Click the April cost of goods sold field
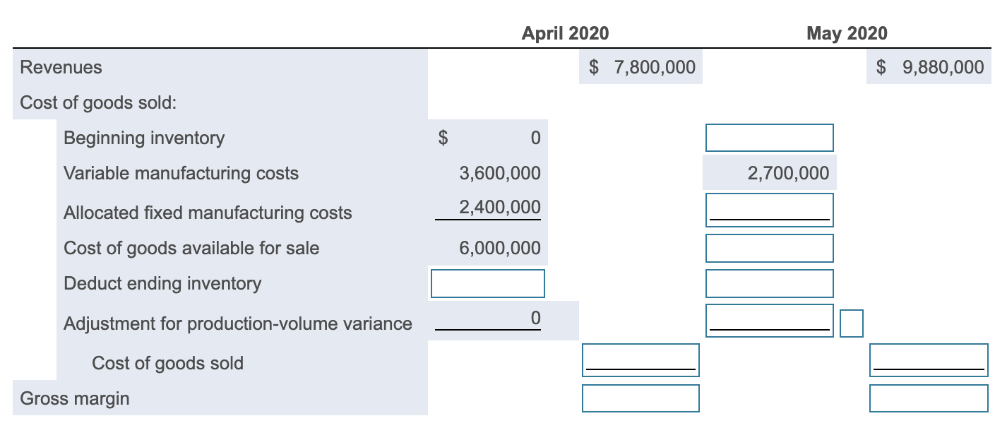 click(x=640, y=360)
